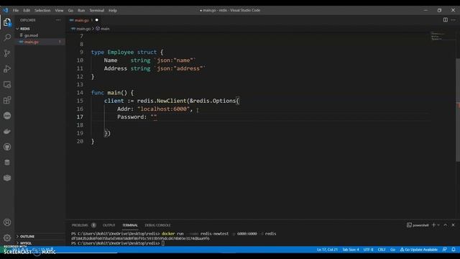Open Run and Debug view
The width and height of the screenshot is (460, 259).
7,69
